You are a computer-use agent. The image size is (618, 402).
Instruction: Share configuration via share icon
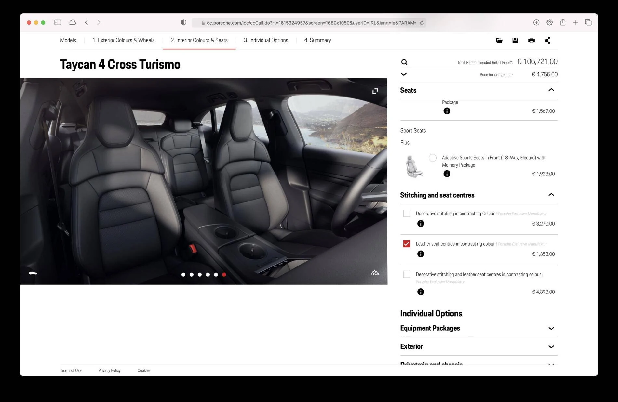[547, 40]
